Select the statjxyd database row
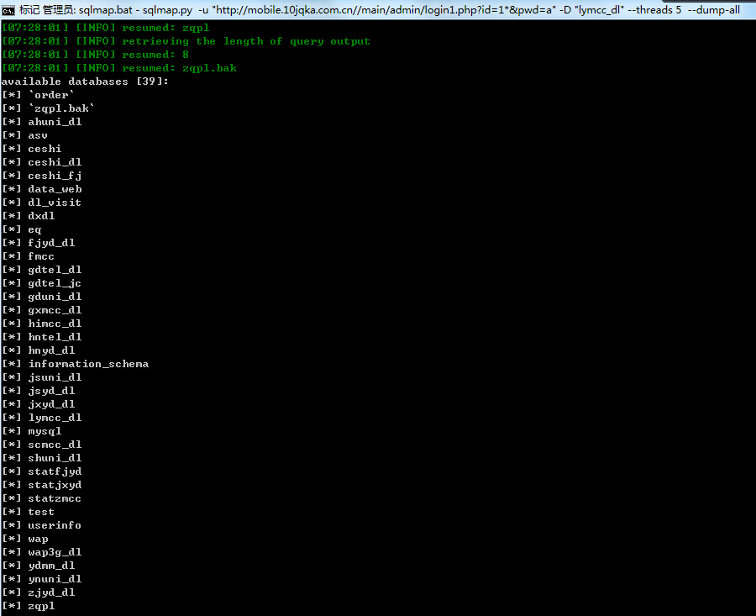The width and height of the screenshot is (756, 616). click(x=41, y=485)
